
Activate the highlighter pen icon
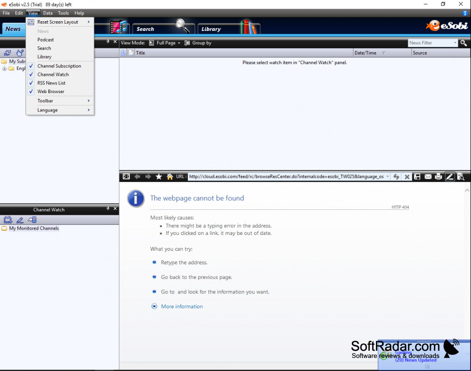pos(450,177)
